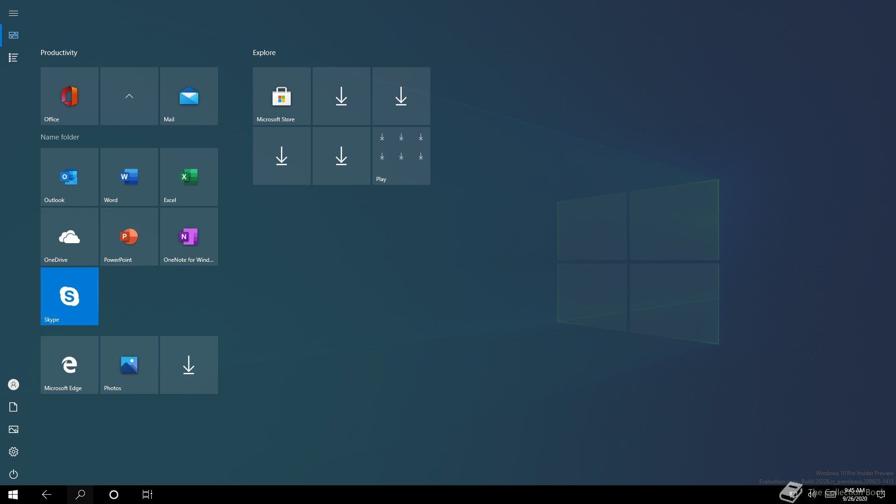The width and height of the screenshot is (896, 504).
Task: Click download tile directly below Microsoft Store
Action: [x=281, y=155]
